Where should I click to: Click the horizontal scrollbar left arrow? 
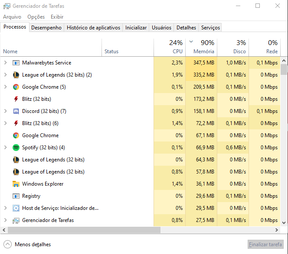[4, 230]
